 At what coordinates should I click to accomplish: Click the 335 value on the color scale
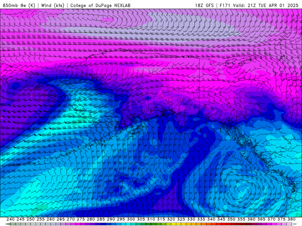pos(201,219)
